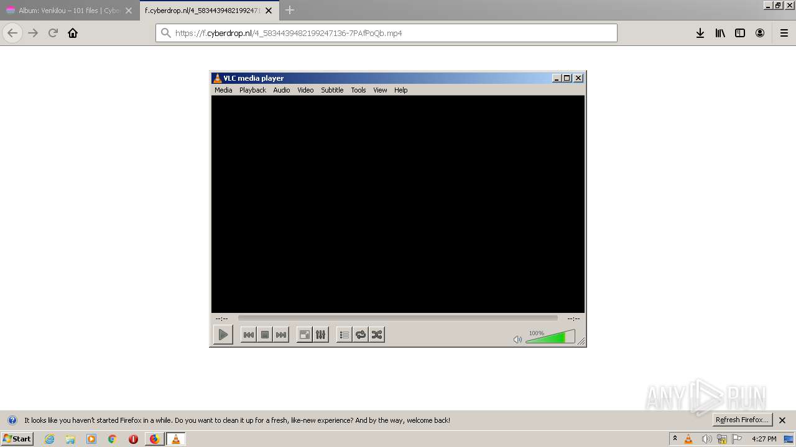Switch to Firefox in the taskbar
The height and width of the screenshot is (447, 796).
click(x=154, y=439)
